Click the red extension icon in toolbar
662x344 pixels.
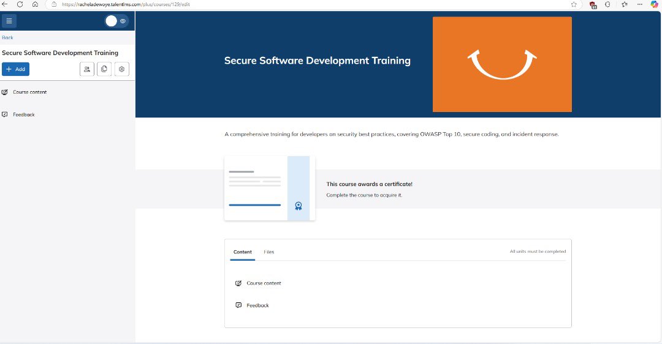[593, 5]
